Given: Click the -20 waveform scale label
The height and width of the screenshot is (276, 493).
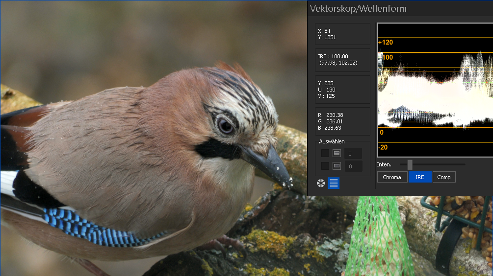Looking at the screenshot, I should click(383, 147).
